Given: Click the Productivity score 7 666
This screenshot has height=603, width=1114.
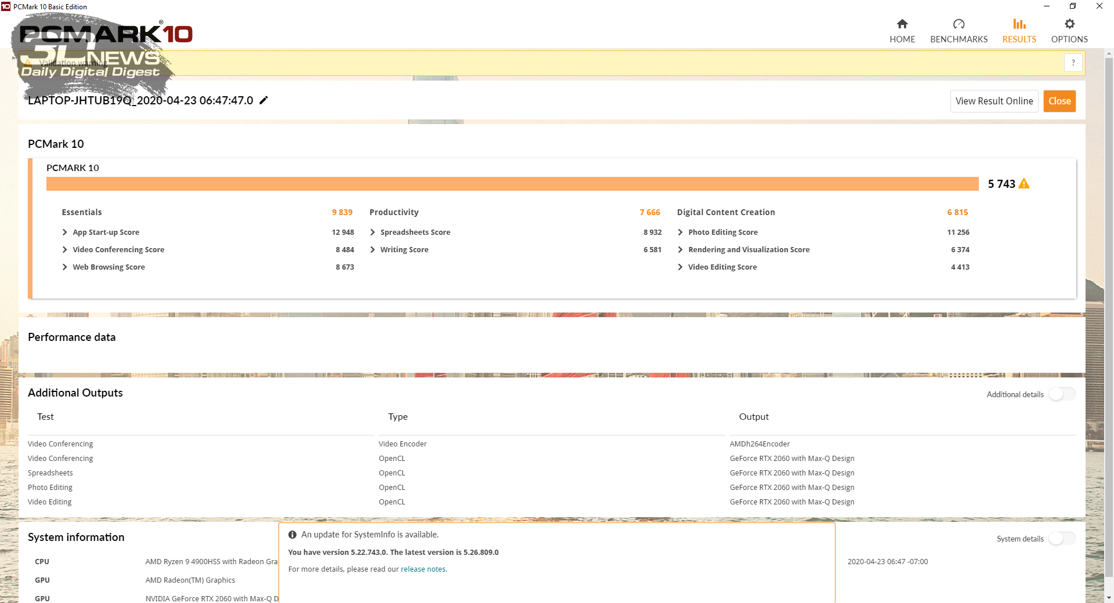Looking at the screenshot, I should tap(650, 213).
